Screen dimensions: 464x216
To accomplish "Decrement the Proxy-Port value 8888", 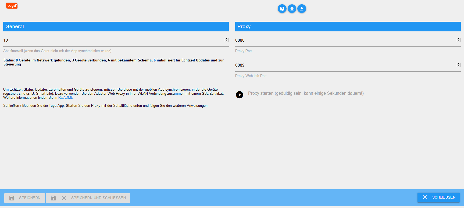I will click(x=459, y=41).
